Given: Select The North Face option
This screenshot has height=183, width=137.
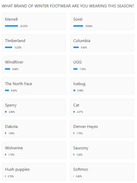Looking at the screenshot, I should [34, 86].
